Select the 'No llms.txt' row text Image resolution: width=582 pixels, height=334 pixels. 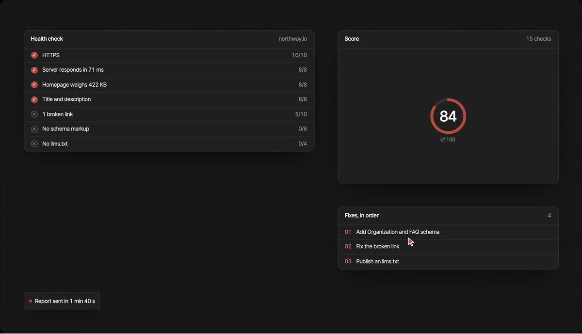click(x=55, y=144)
